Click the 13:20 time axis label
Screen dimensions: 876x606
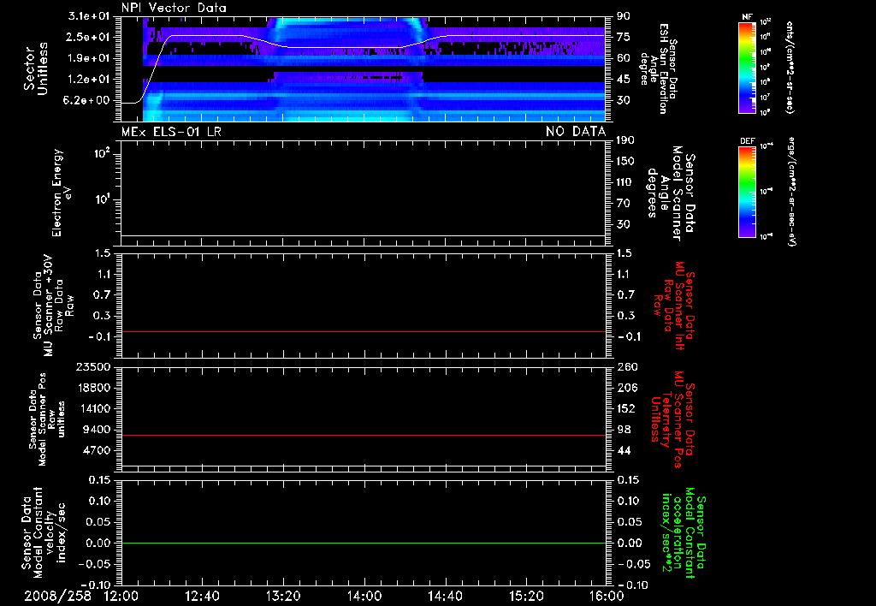point(283,596)
